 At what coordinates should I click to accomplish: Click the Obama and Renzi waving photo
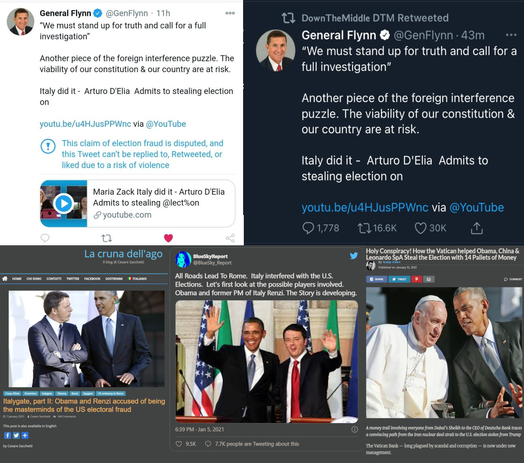(x=267, y=361)
